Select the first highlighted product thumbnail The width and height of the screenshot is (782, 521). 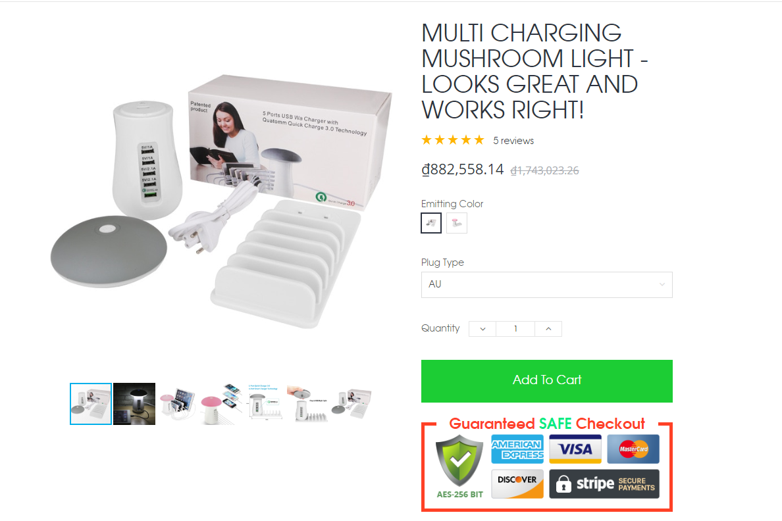pyautogui.click(x=91, y=404)
